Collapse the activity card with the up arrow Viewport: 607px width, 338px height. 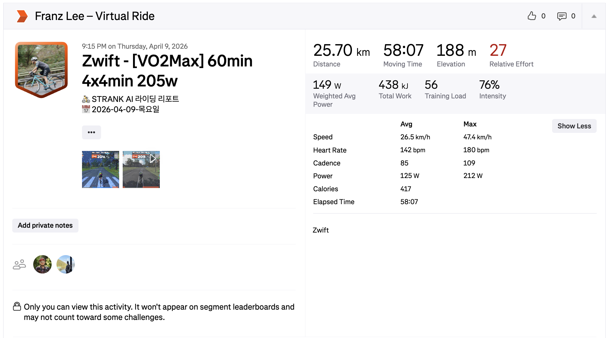[x=594, y=16]
